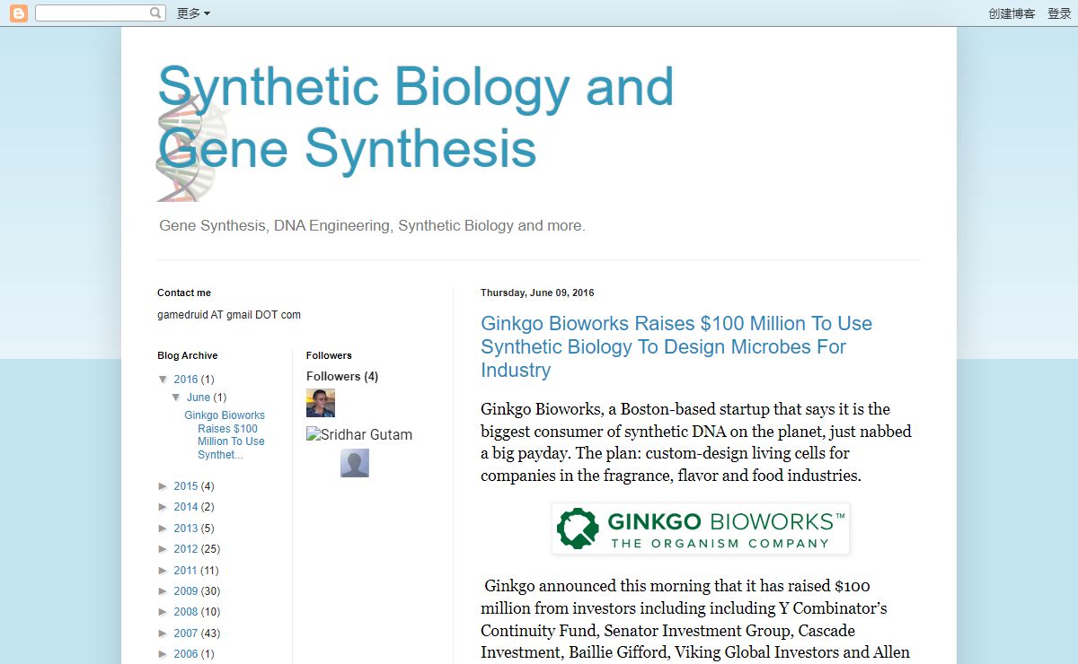
Task: Click the search magnifier icon in navbar
Action: pos(156,13)
